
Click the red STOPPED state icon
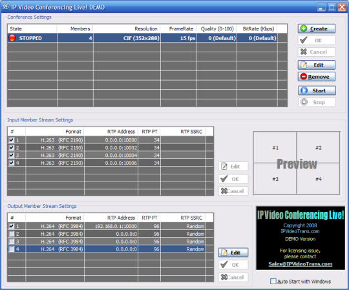coord(12,38)
